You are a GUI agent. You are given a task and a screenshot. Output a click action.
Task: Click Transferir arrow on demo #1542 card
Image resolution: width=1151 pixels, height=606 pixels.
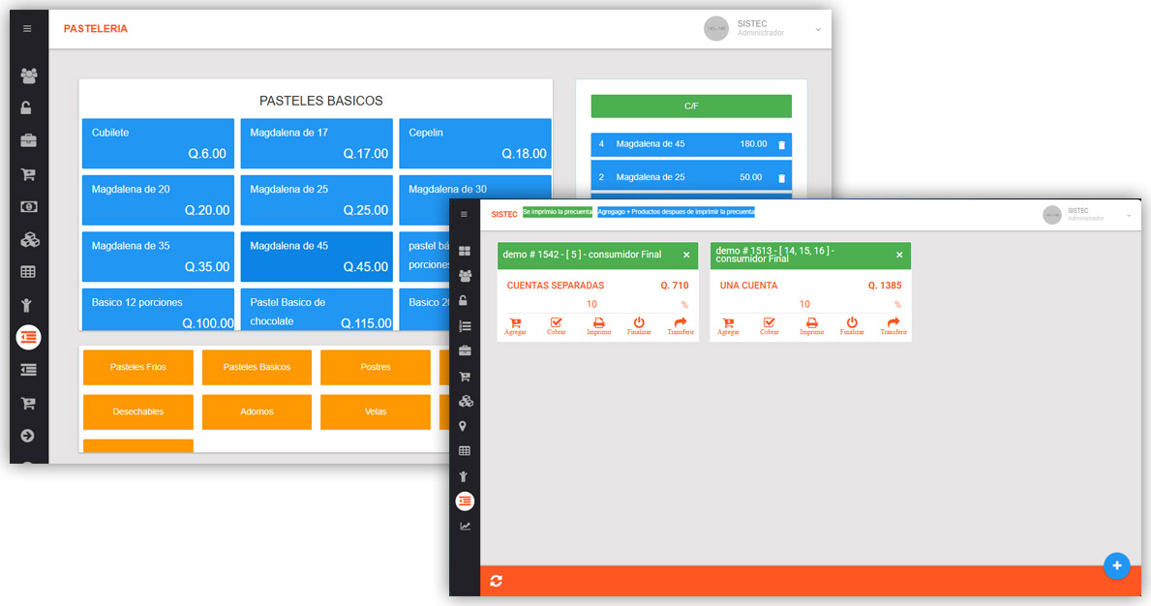(x=680, y=324)
